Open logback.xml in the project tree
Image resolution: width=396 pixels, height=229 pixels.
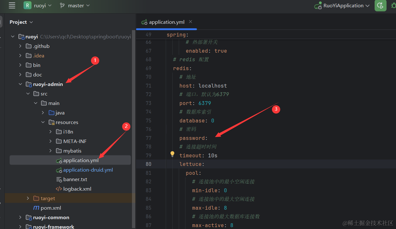77,189
